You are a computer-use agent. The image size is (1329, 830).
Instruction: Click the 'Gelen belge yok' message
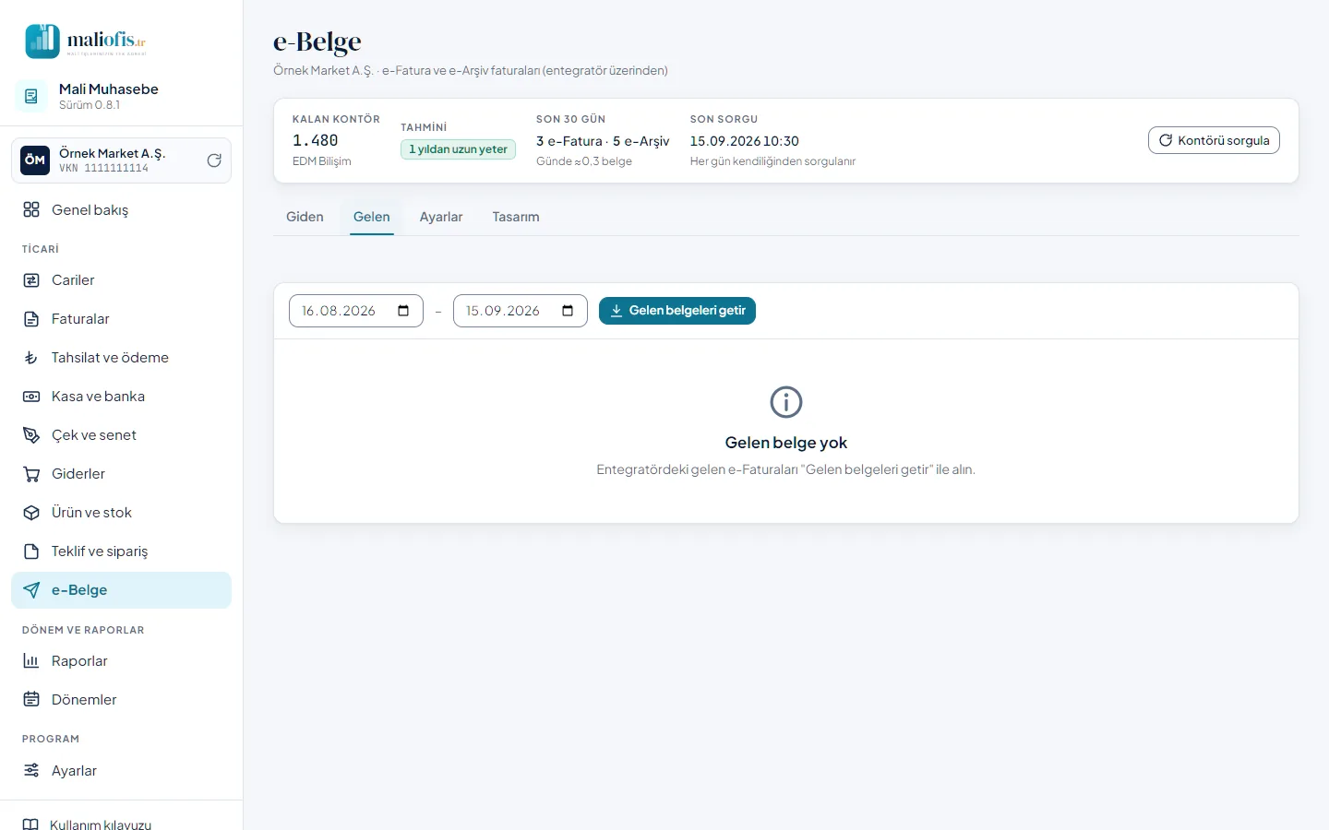pos(786,443)
